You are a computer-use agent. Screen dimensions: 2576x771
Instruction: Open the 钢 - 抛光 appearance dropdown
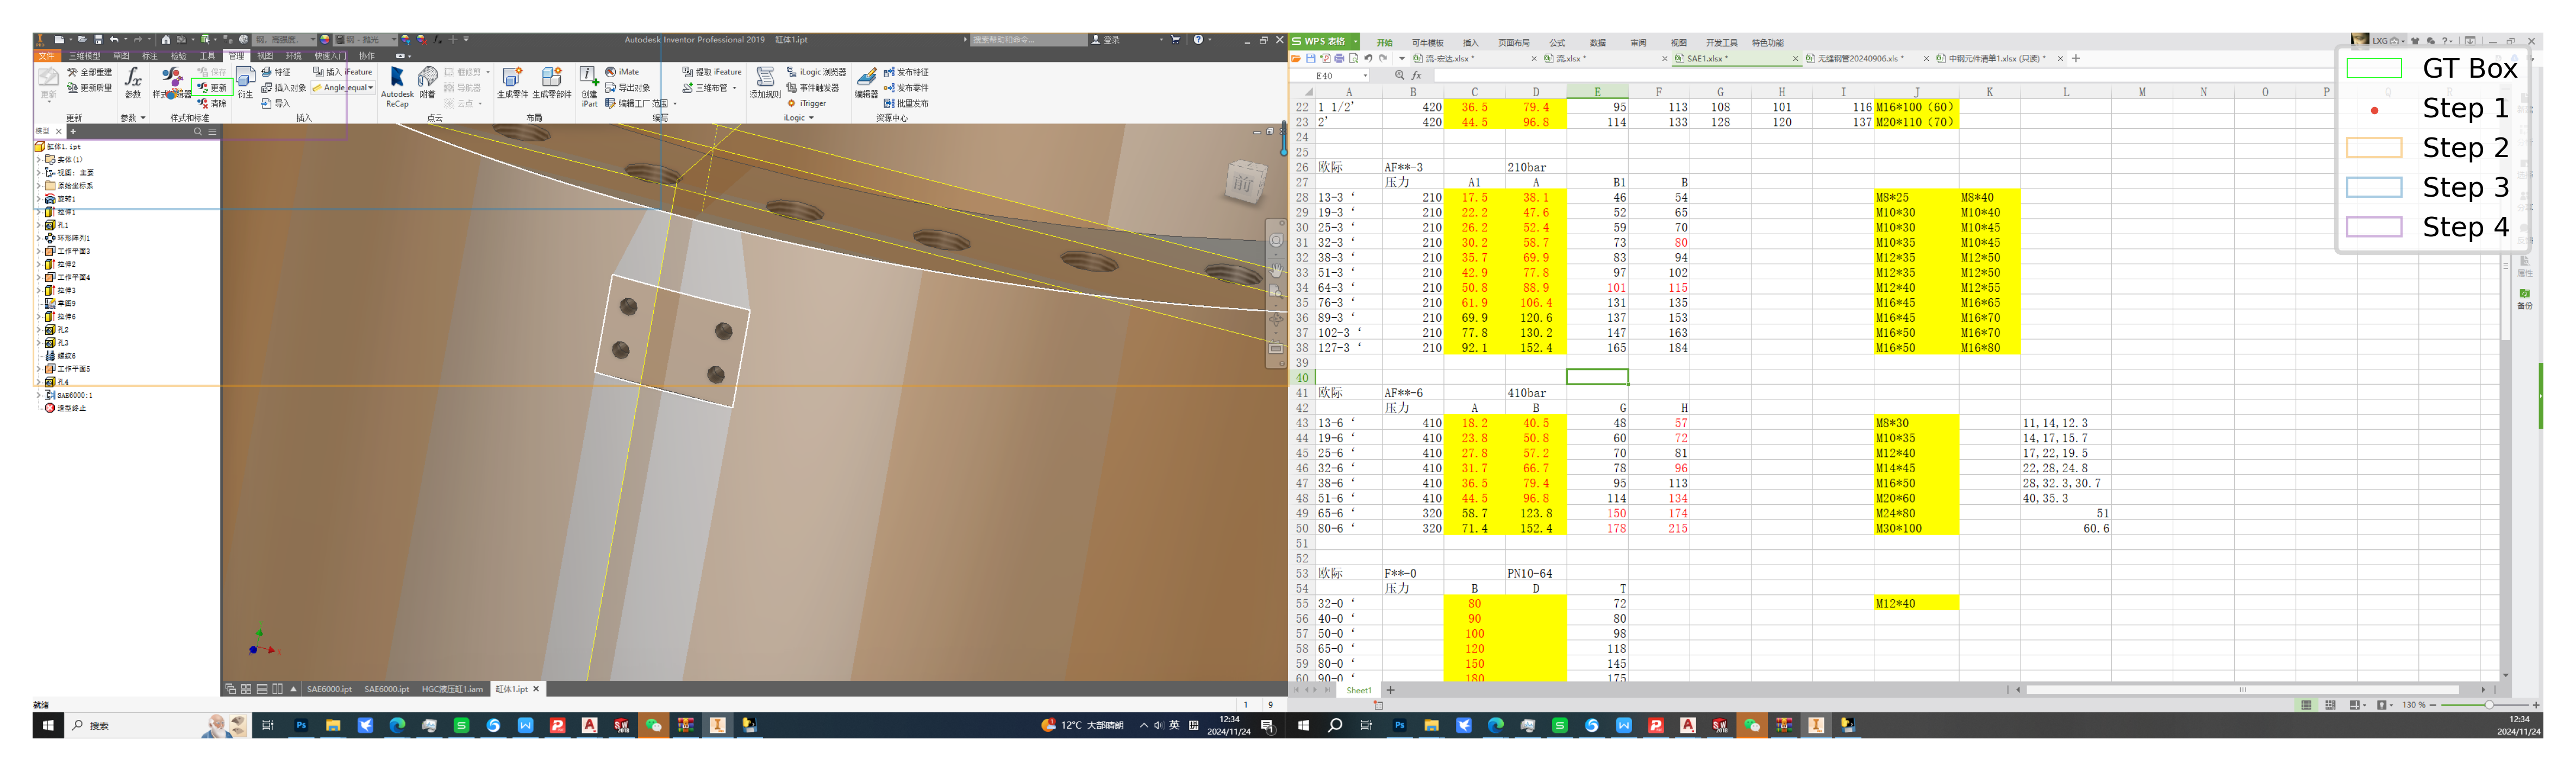click(x=393, y=40)
